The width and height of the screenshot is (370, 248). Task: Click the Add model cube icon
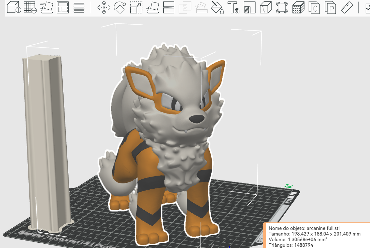click(x=14, y=7)
